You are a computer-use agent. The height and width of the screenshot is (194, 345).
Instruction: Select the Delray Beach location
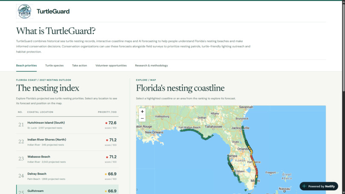click(67, 176)
